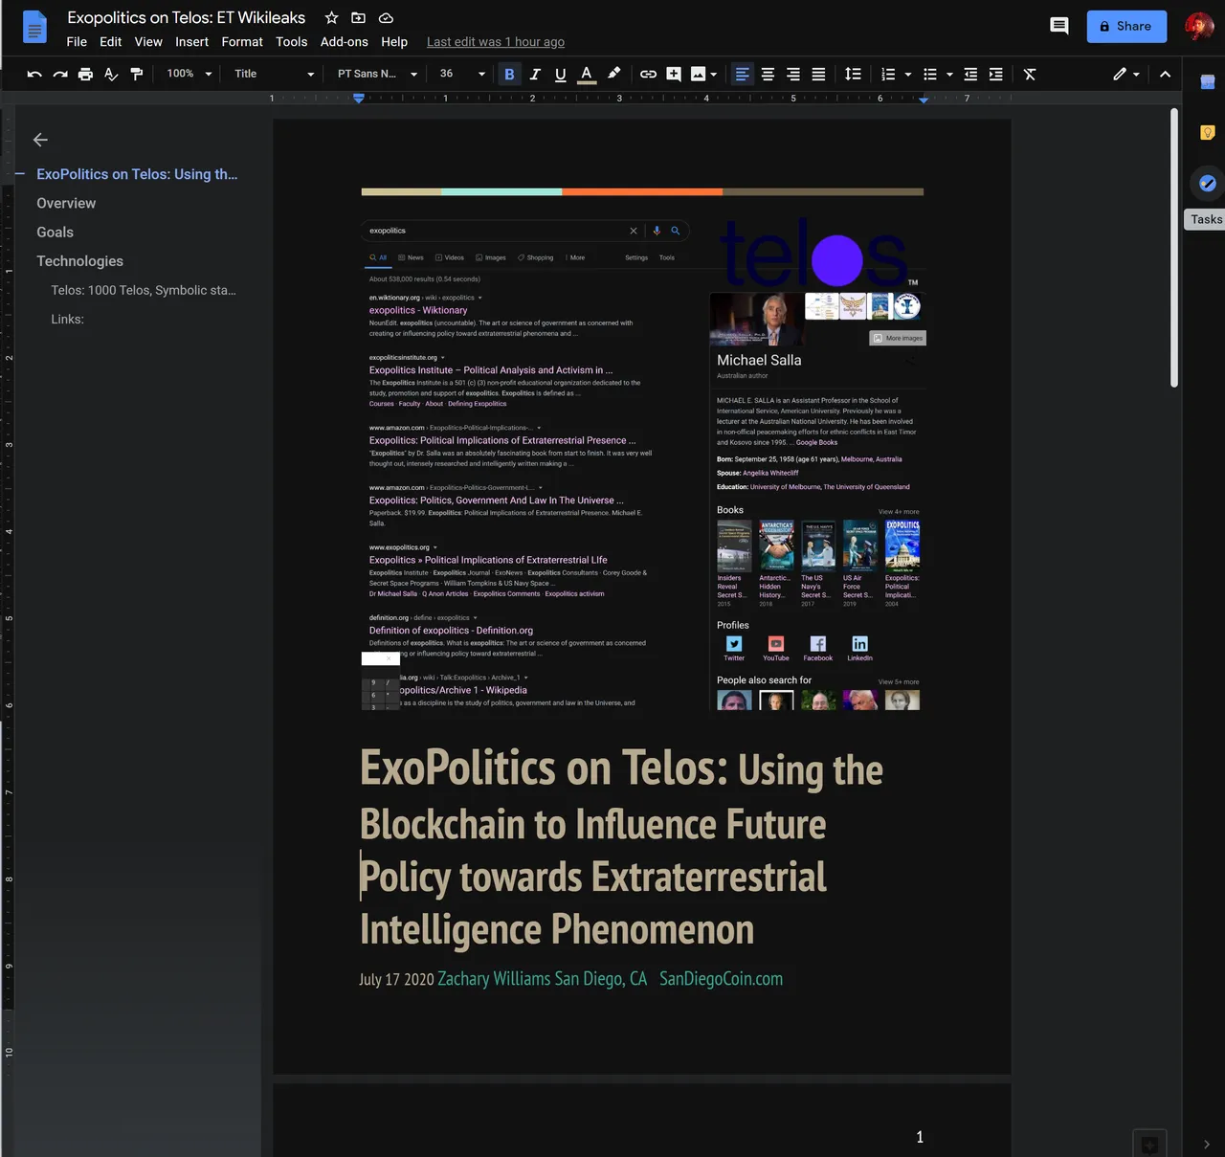The image size is (1225, 1157).
Task: Toggle bold formatting
Action: (509, 74)
